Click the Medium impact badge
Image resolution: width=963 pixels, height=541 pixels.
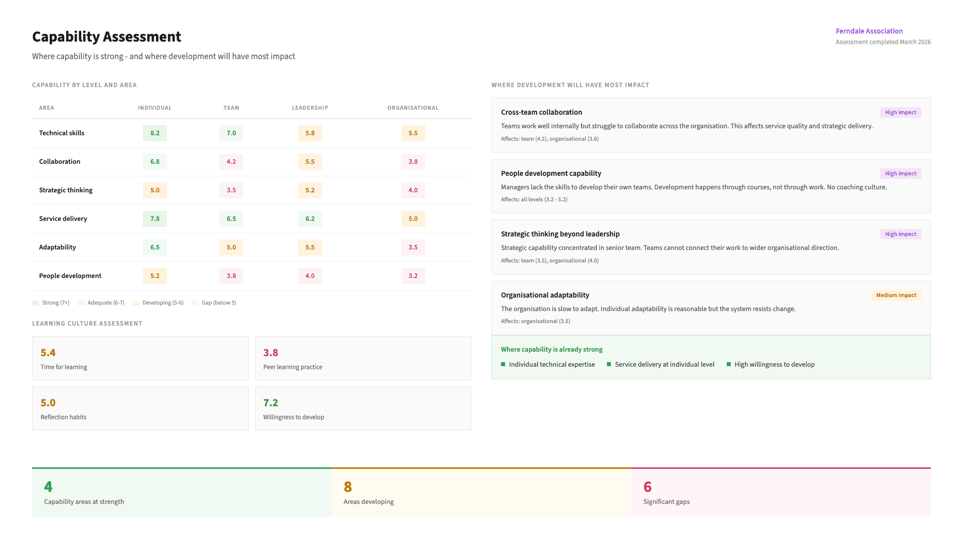(895, 296)
